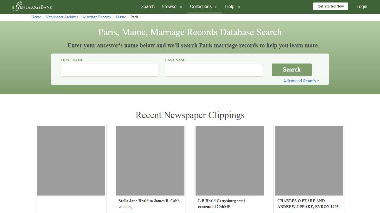Click the CHARLES O PEARE clipping thumbnail
The image size is (380, 213).
coord(309,160)
